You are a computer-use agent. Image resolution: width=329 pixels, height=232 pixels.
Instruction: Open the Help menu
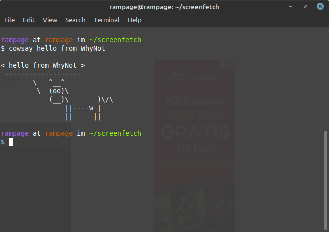point(134,20)
